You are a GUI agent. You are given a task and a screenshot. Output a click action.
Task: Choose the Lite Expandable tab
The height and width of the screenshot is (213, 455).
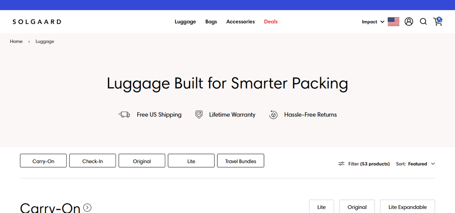(x=407, y=207)
